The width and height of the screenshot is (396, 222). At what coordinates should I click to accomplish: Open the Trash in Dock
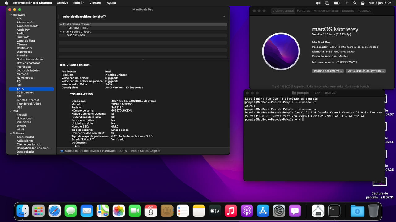pos(373,211)
